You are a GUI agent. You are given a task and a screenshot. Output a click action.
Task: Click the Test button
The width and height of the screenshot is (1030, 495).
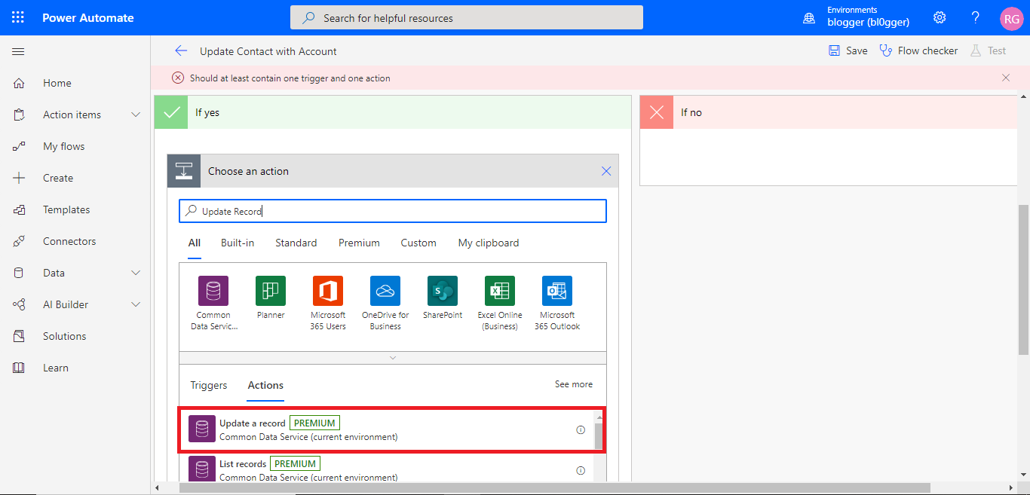988,50
